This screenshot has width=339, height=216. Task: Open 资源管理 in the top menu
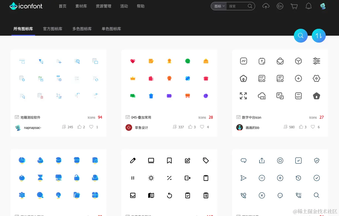point(104,6)
